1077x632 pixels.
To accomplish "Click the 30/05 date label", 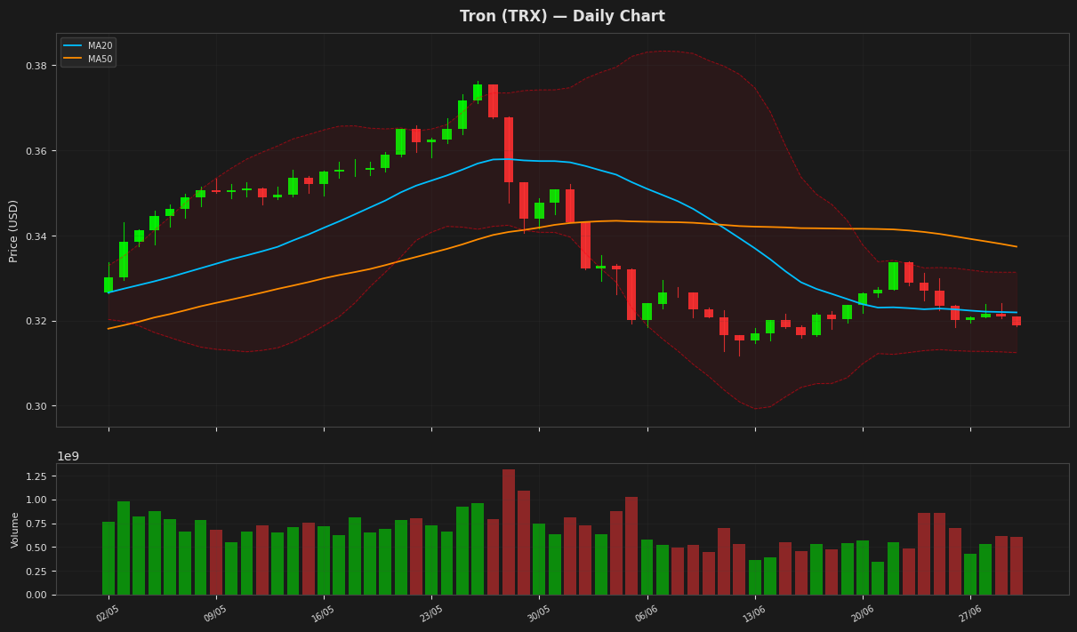I will point(538,613).
